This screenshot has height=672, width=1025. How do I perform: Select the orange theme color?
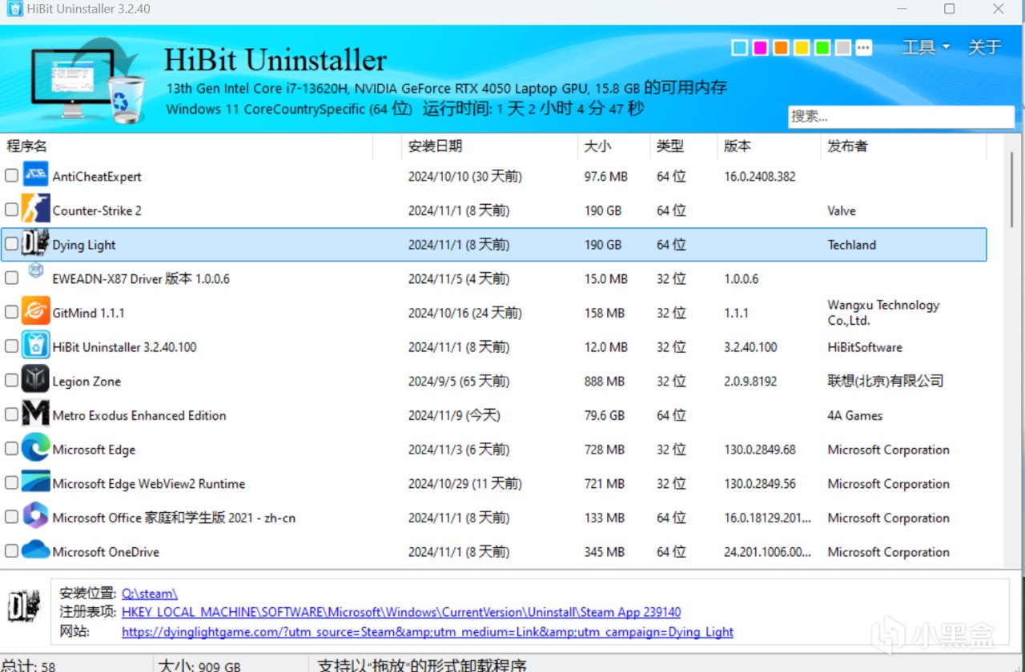(781, 48)
